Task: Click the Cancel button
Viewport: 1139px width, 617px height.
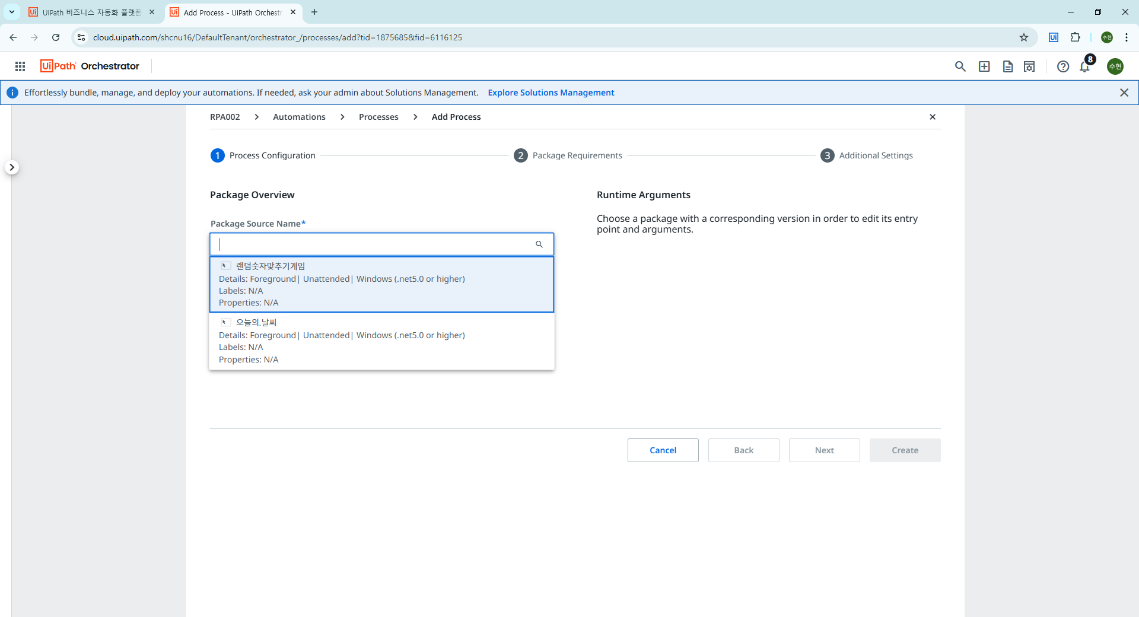Action: [x=663, y=450]
